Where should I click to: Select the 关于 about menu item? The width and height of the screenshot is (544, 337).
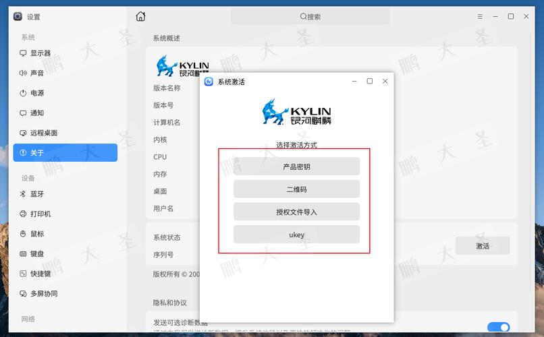(x=65, y=153)
